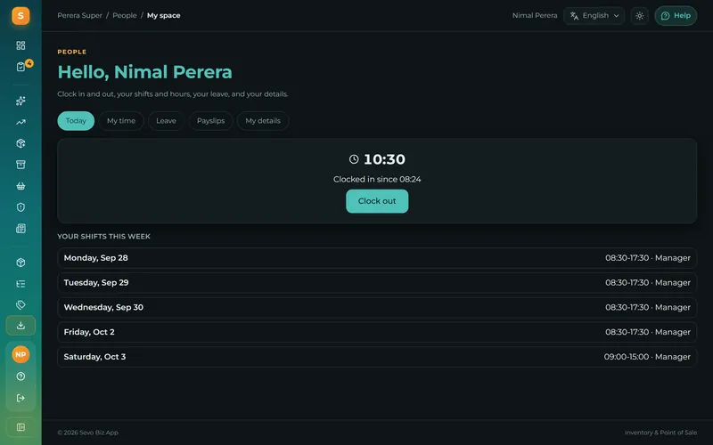Image resolution: width=713 pixels, height=445 pixels.
Task: Open the sparkles AI icon in sidebar
Action: coord(20,101)
